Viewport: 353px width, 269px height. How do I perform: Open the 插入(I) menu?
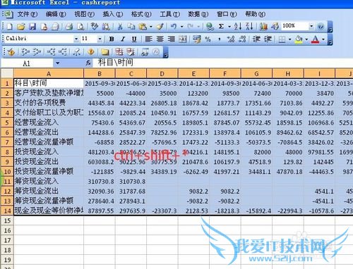click(x=113, y=14)
